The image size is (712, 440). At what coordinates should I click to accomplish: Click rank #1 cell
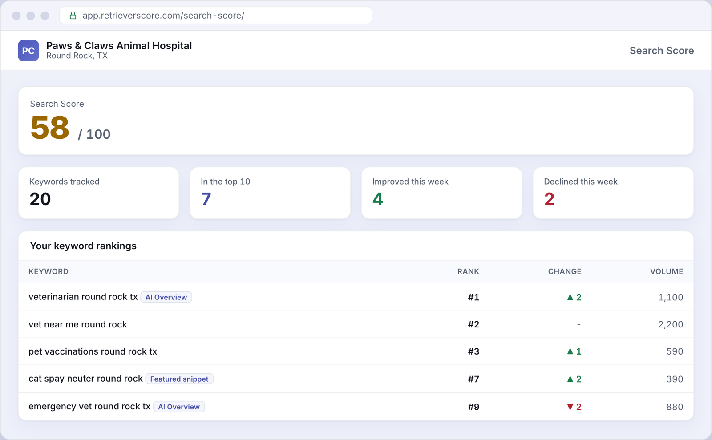pyautogui.click(x=473, y=297)
